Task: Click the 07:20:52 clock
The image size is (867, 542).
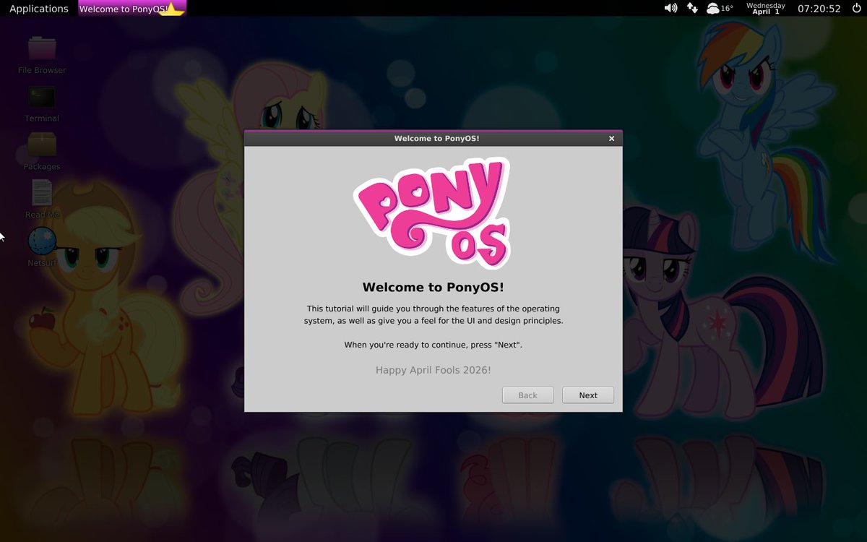Action: (819, 9)
